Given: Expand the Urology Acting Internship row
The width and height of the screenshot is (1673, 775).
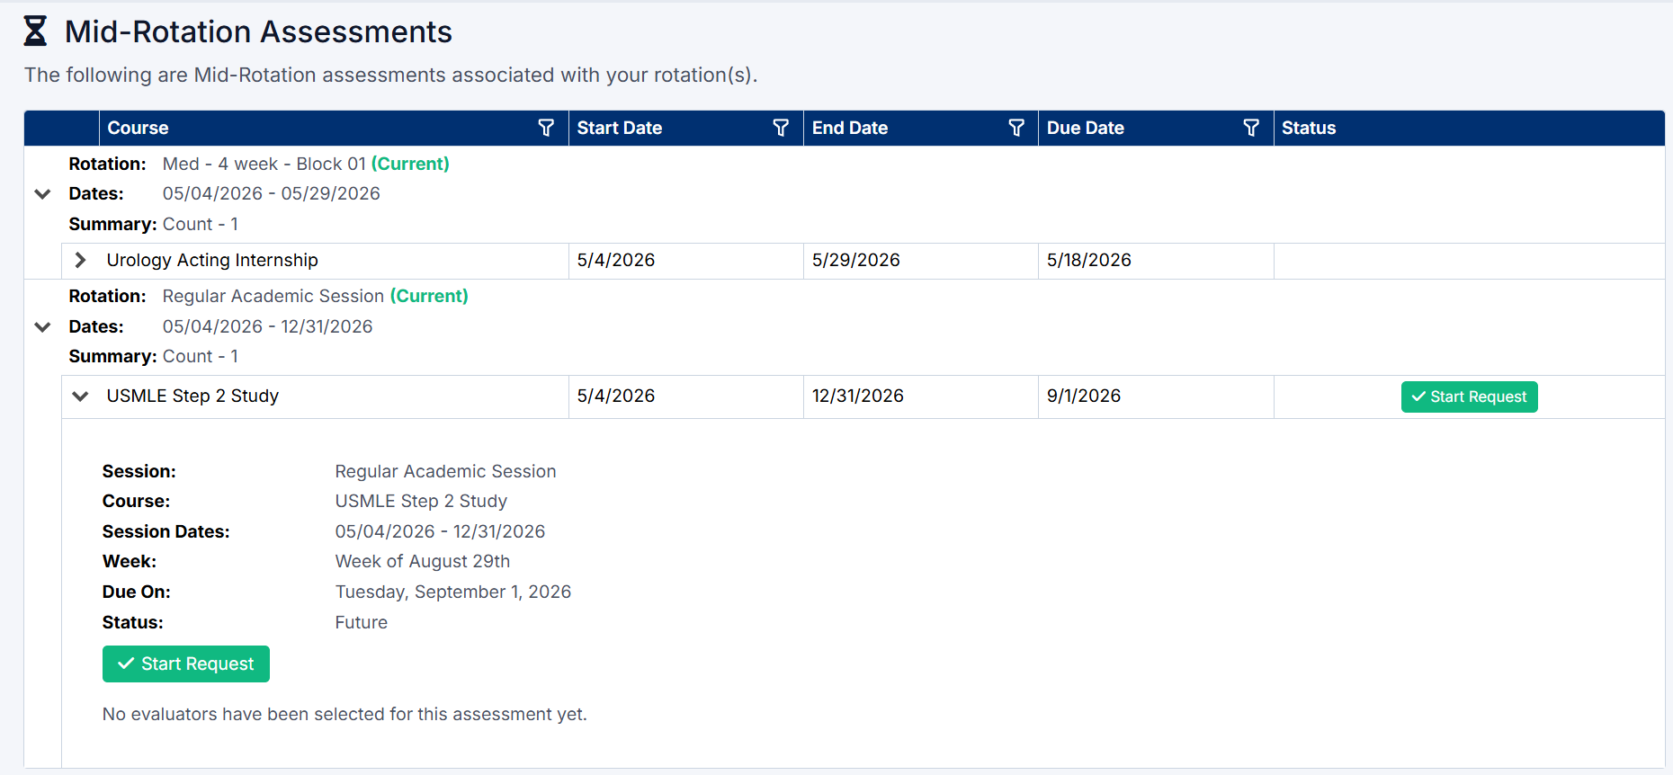Looking at the screenshot, I should (81, 260).
